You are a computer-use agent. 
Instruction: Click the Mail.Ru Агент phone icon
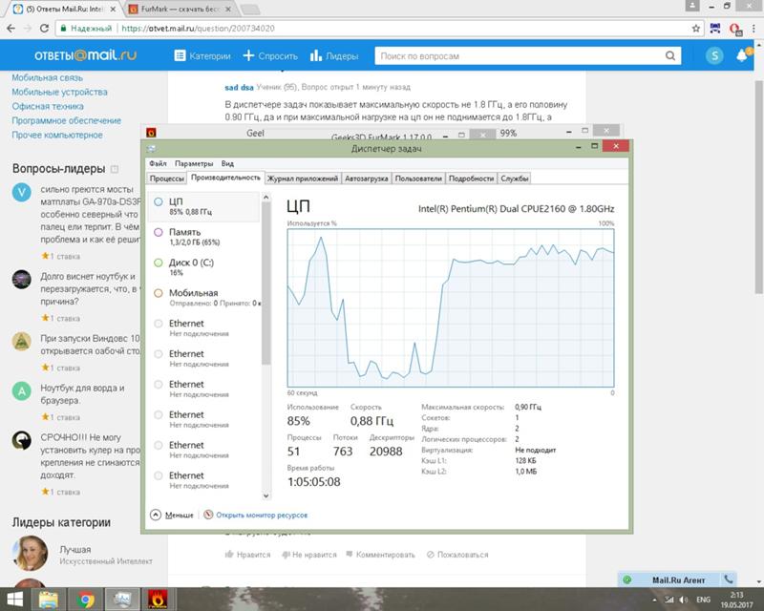[x=729, y=579]
